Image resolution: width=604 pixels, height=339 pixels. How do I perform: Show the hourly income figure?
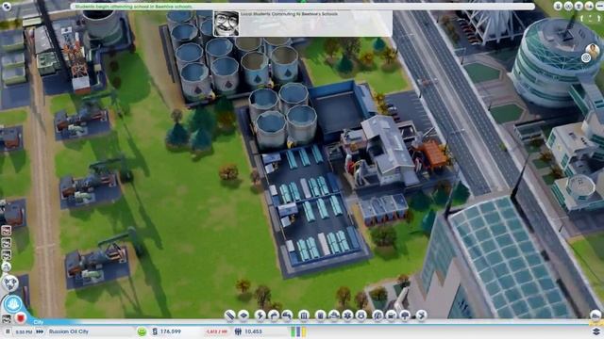pos(216,331)
